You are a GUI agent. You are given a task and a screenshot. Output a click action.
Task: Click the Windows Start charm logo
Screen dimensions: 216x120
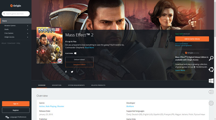[211, 81]
